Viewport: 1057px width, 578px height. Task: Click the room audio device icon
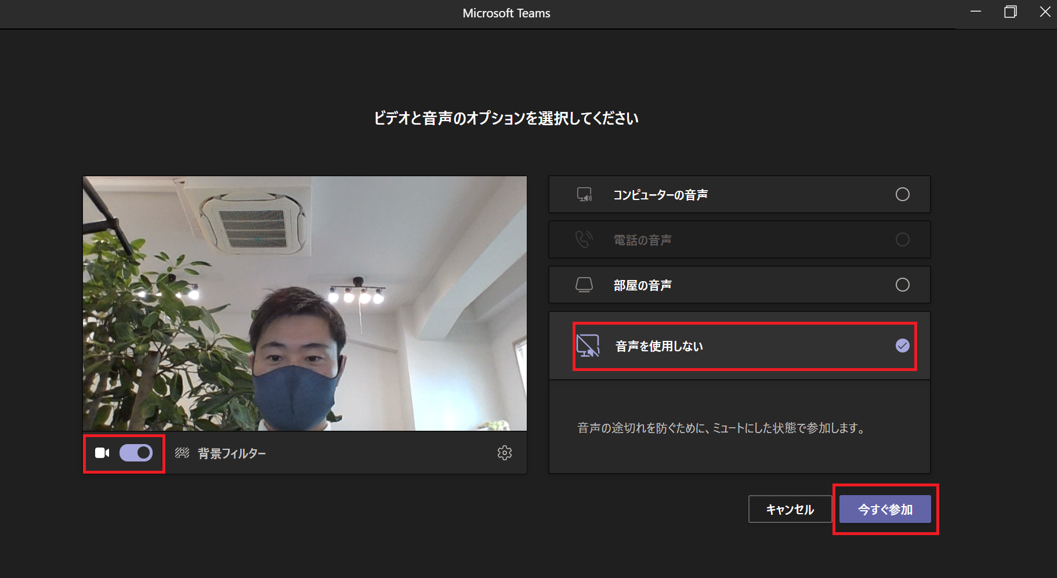[x=584, y=285]
